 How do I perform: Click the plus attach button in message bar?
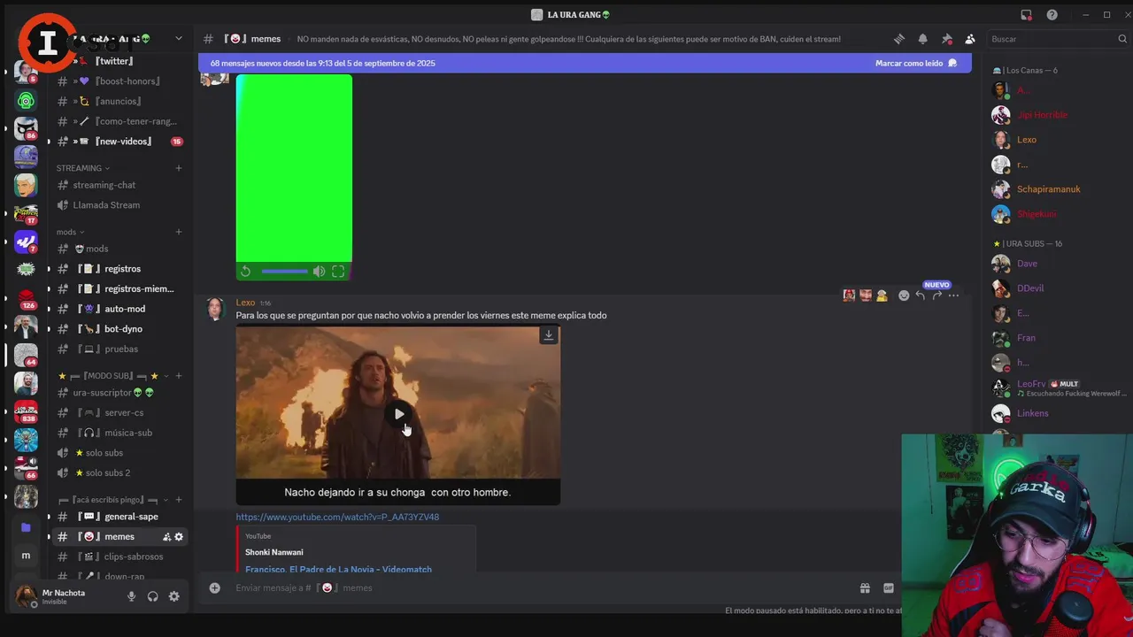[x=214, y=587]
